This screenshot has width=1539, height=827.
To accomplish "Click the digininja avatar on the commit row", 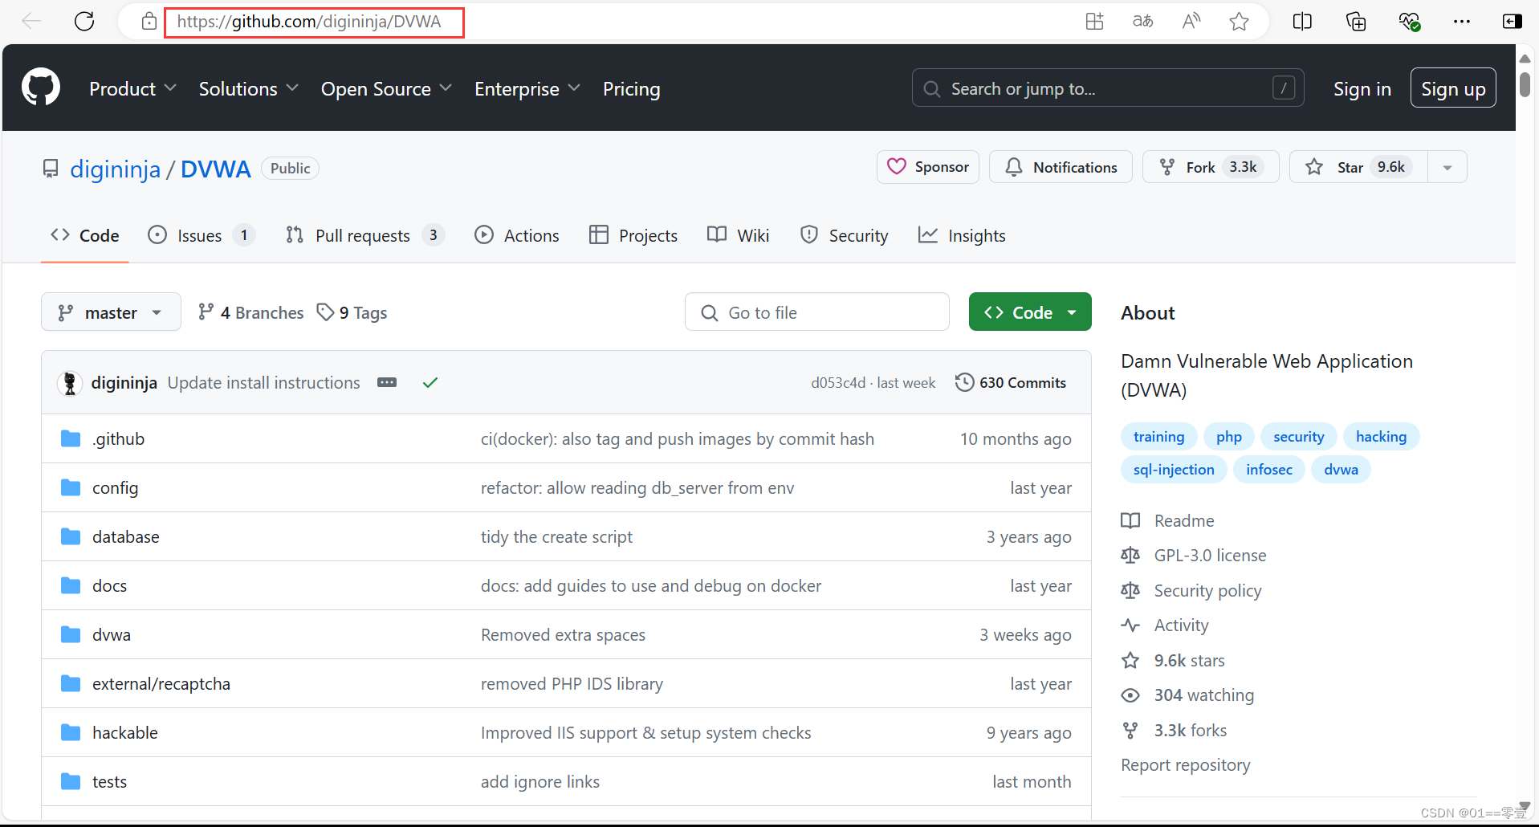I will click(70, 383).
